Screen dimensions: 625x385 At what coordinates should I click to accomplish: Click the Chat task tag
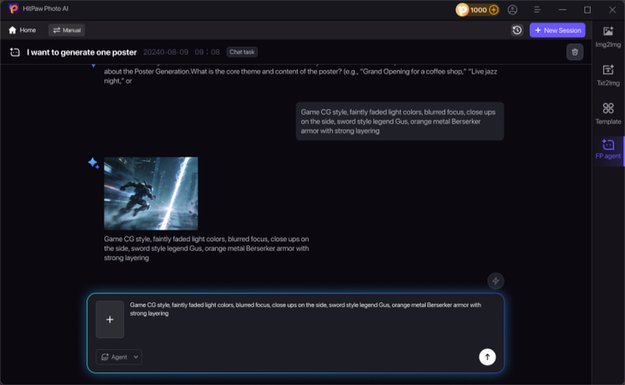pyautogui.click(x=242, y=52)
